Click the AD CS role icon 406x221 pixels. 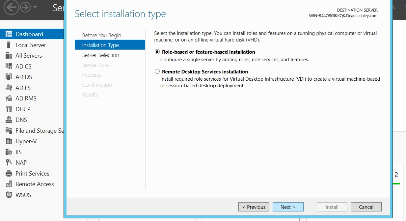(x=9, y=66)
